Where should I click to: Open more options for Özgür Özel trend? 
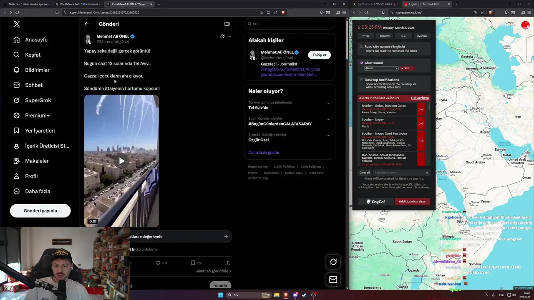point(328,135)
